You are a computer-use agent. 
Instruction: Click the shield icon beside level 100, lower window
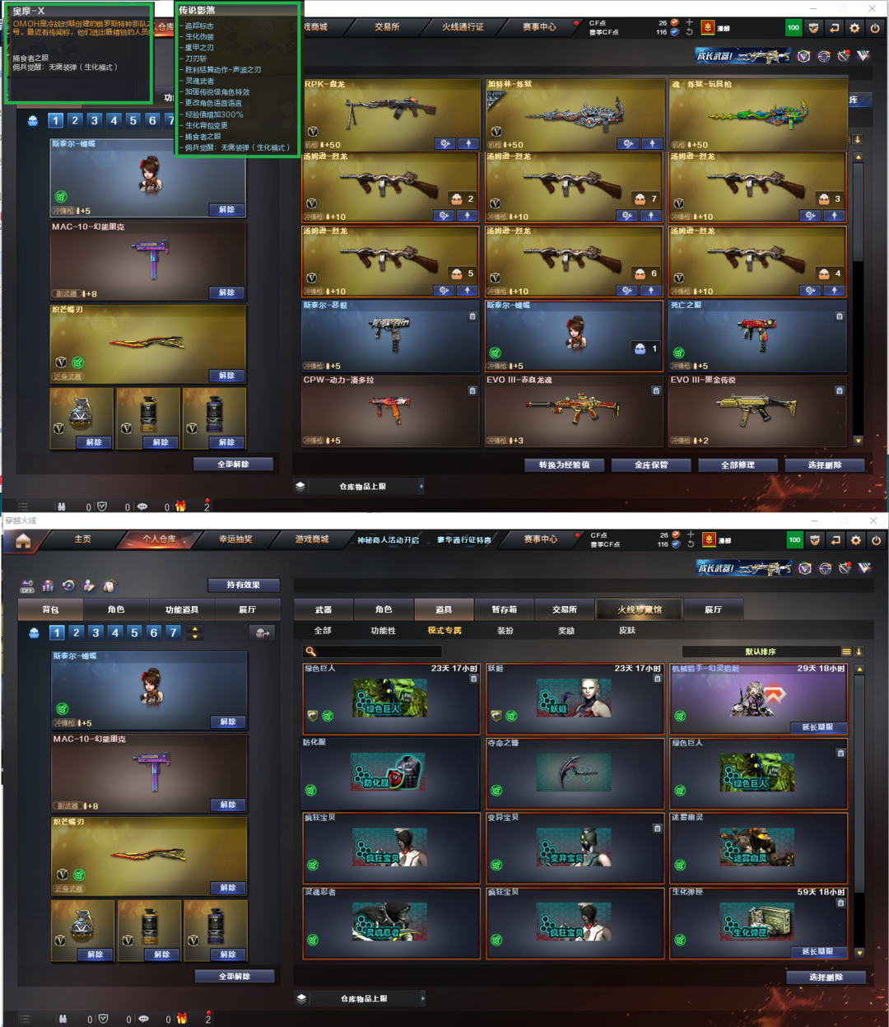tap(815, 540)
